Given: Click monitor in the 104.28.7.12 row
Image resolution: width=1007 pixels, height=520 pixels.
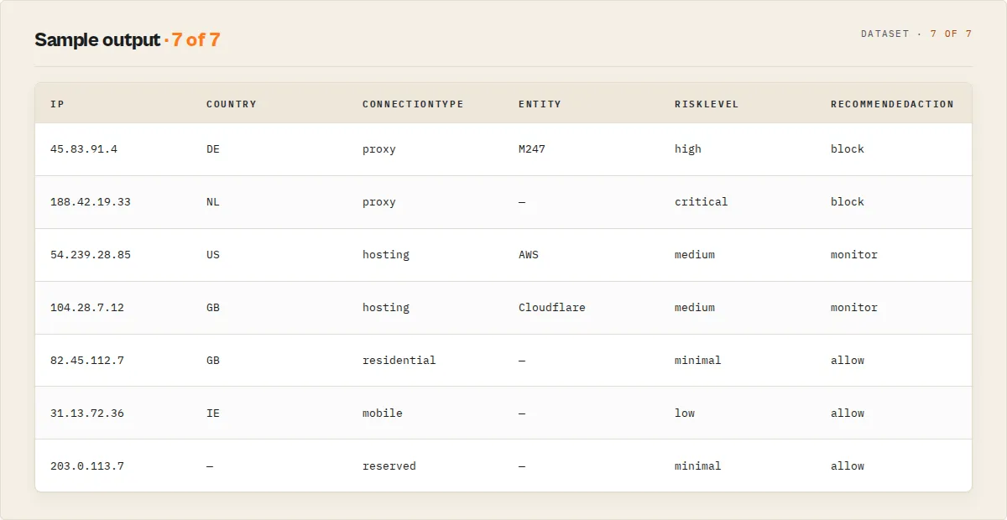Looking at the screenshot, I should point(854,308).
